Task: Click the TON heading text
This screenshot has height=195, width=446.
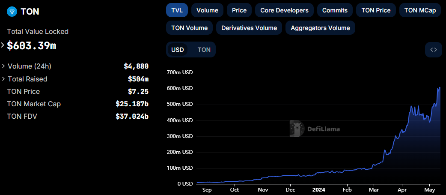Action: pos(30,12)
